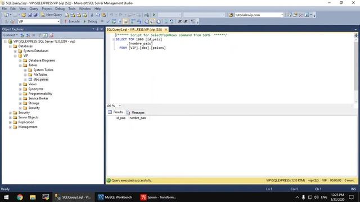360x202 pixels.
Task: Open the Window menu
Action: click(x=85, y=9)
